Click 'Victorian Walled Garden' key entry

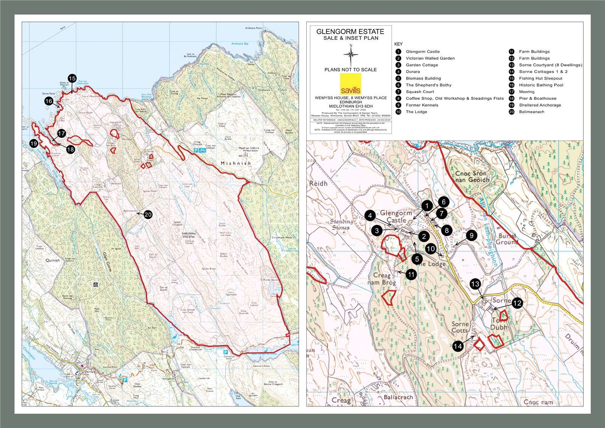[430, 58]
